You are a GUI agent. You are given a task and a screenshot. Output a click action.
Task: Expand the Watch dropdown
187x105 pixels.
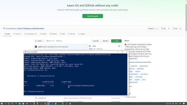click(x=151, y=29)
